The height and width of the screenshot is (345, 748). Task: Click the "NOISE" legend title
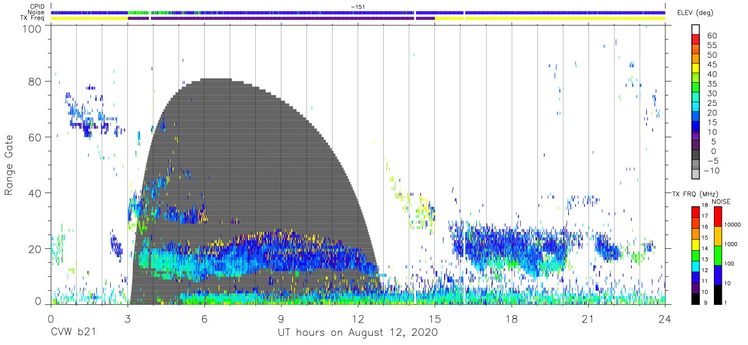click(721, 201)
